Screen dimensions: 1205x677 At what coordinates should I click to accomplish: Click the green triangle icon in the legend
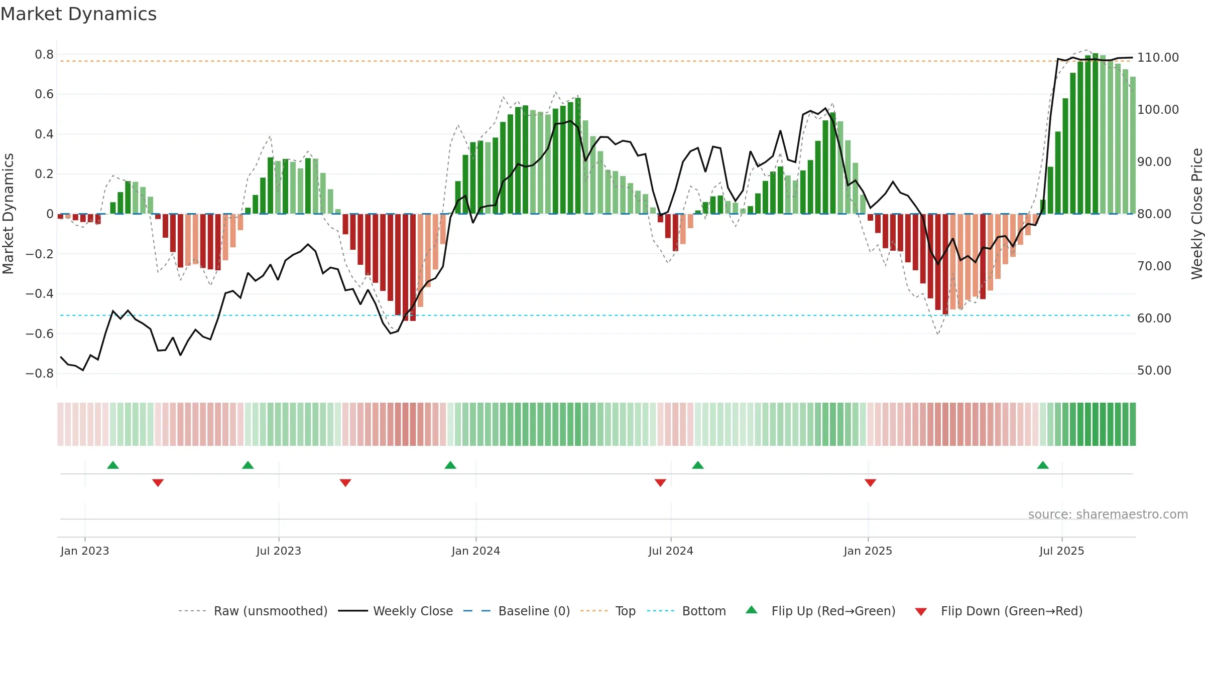click(752, 610)
